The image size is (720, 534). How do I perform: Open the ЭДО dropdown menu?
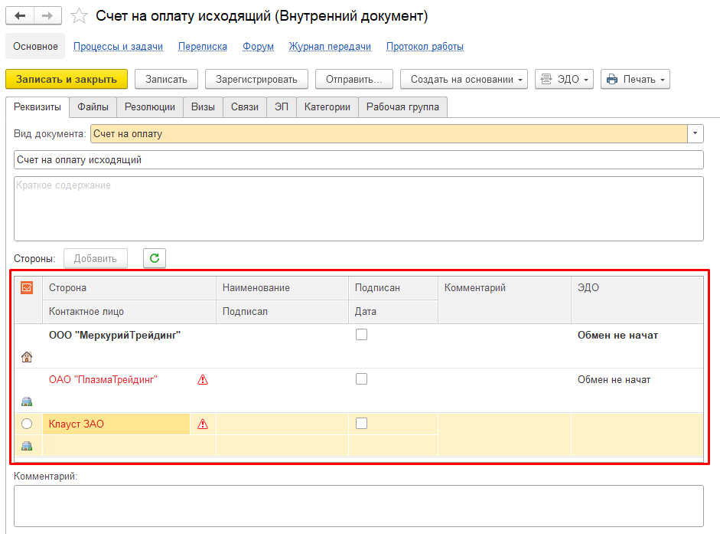tap(564, 79)
